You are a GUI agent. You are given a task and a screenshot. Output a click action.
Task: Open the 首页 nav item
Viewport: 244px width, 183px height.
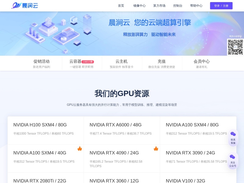click(121, 6)
